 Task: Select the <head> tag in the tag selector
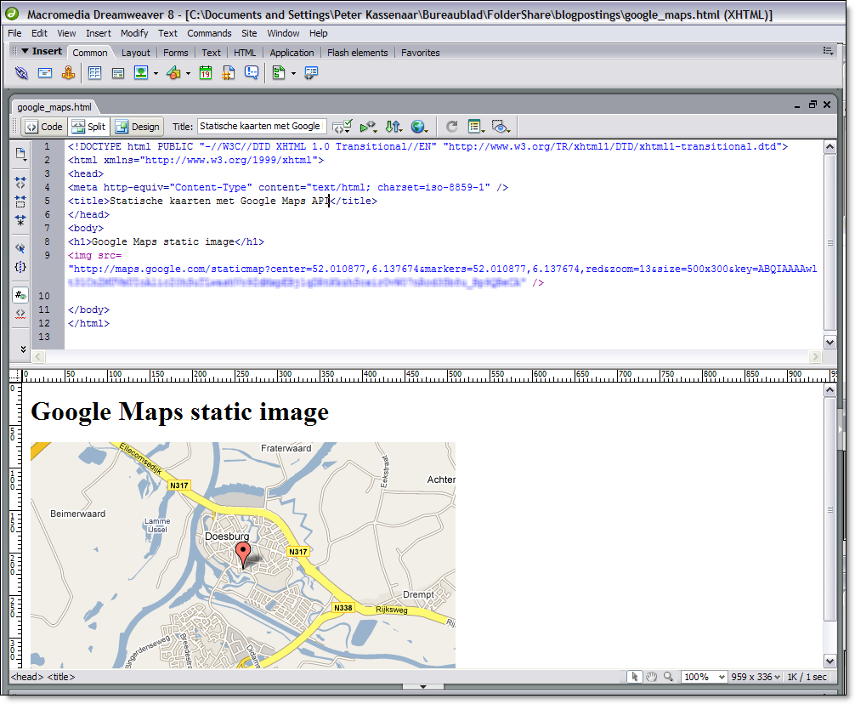point(26,677)
